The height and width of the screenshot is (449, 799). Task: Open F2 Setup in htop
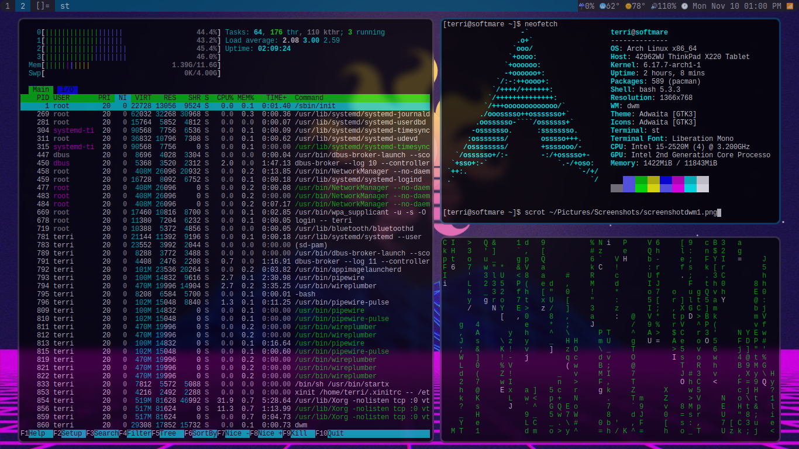pyautogui.click(x=70, y=434)
